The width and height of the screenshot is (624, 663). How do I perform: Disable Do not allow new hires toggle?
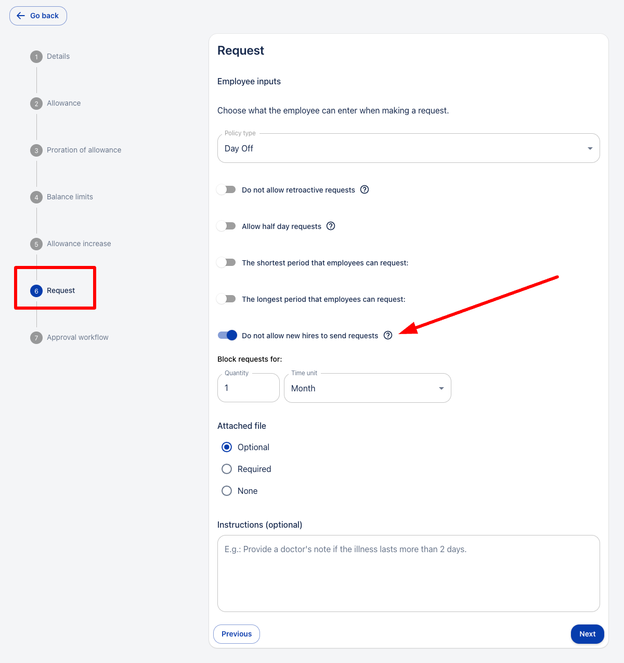click(227, 335)
